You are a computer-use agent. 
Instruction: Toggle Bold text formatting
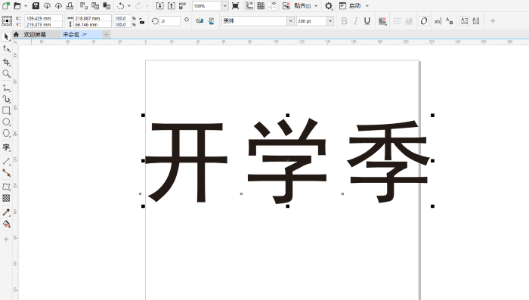pos(344,21)
